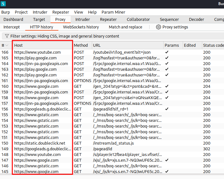Select request 146 www.gstatic.com row

[112, 166]
